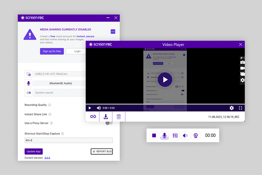Click the warning triangle icon
Screen dimensions: 262x175
pyautogui.click(x=30, y=34)
